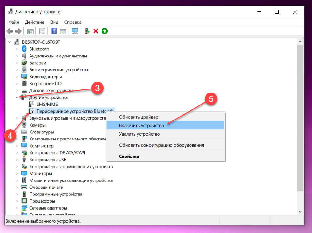Image resolution: width=312 pixels, height=233 pixels.
Task: Expand the Процессоры category
Action: point(17,201)
